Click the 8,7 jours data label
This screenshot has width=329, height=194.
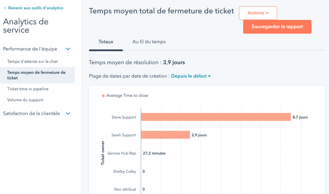coord(300,117)
